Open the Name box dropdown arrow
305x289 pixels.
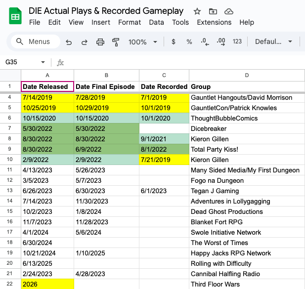coord(43,62)
